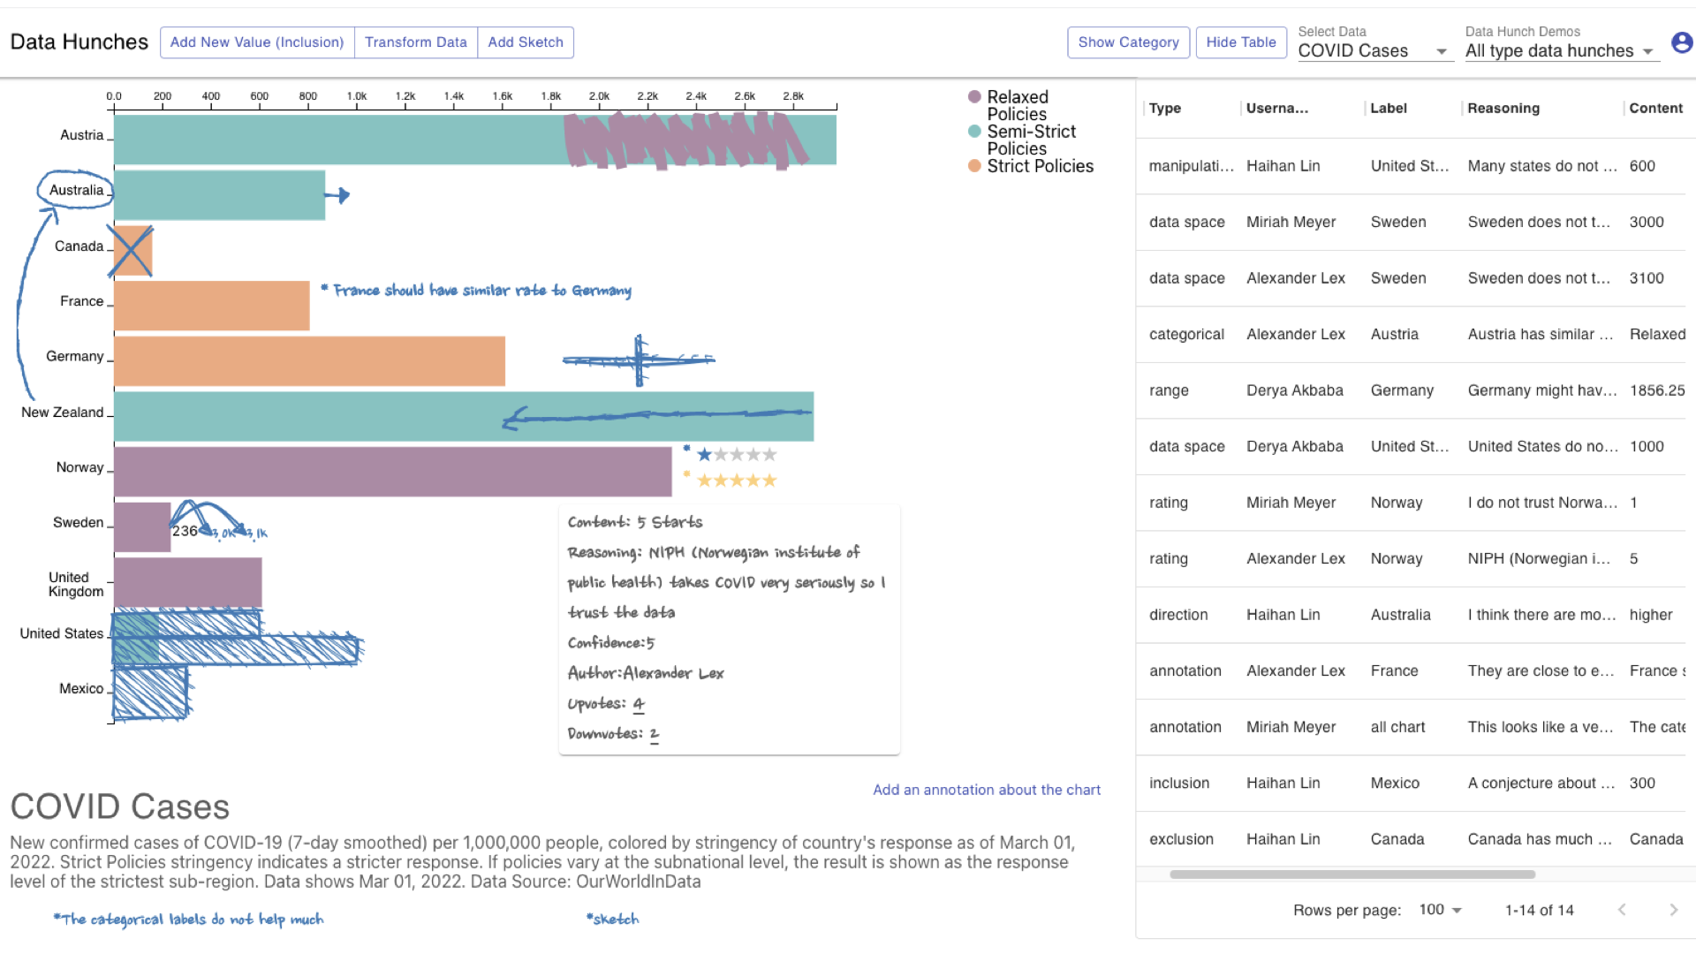
Task: Click the Transform Data button
Action: coord(416,42)
